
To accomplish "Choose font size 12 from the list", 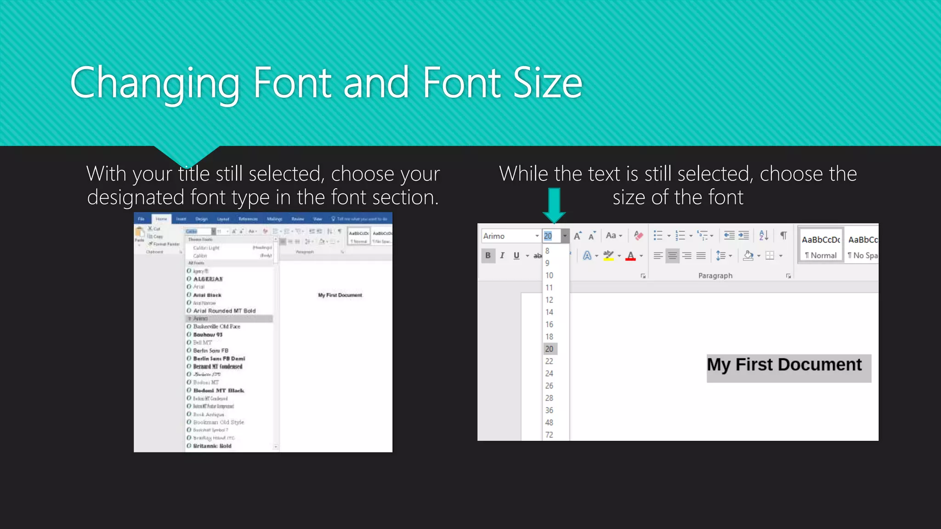I will pyautogui.click(x=550, y=300).
